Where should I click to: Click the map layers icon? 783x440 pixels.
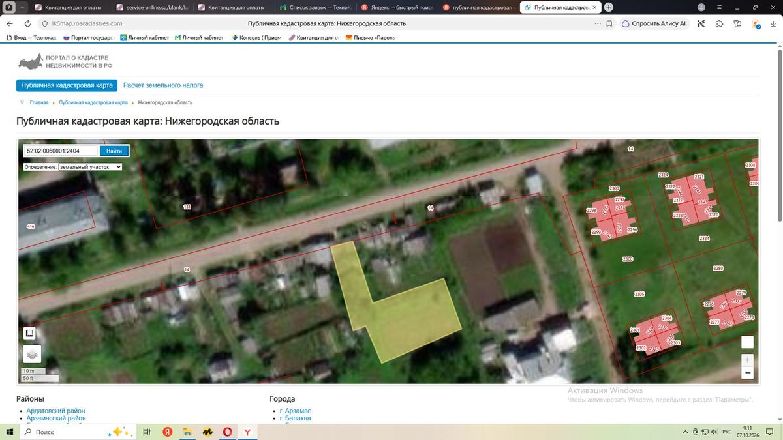32,354
